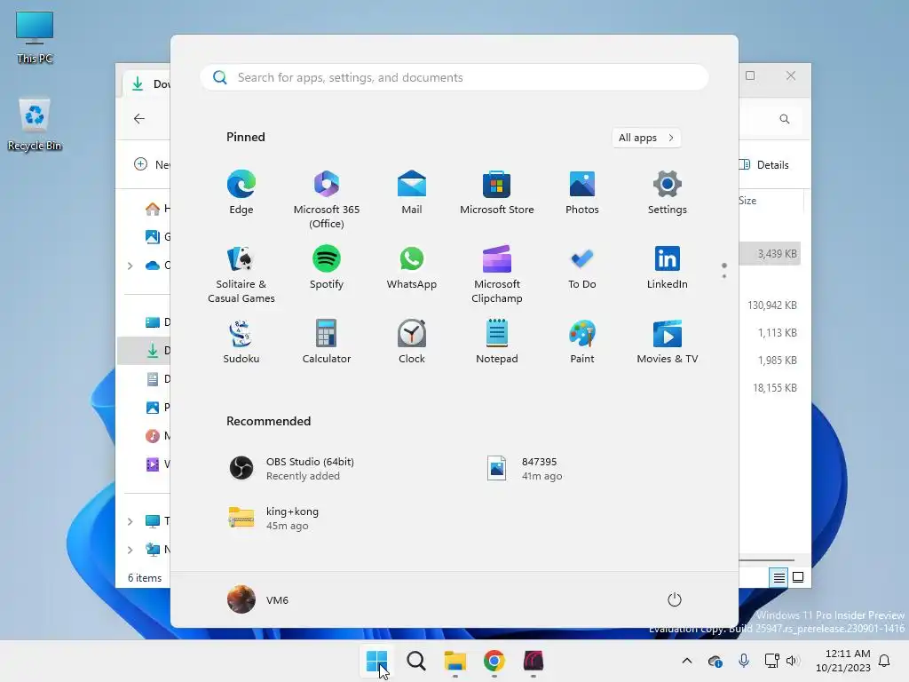Open the Mail app
Image resolution: width=909 pixels, height=682 pixels.
(412, 193)
